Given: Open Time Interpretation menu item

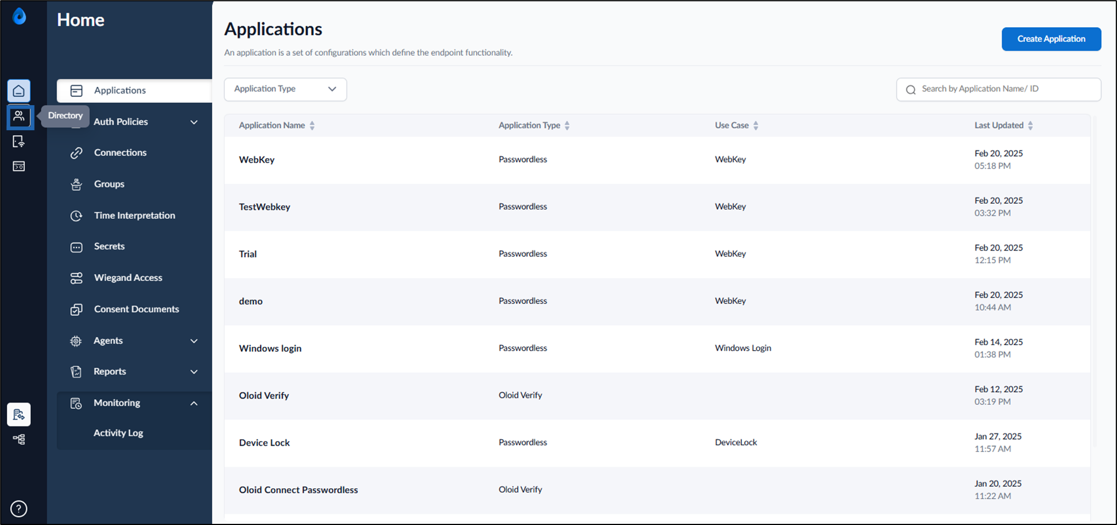Looking at the screenshot, I should point(134,215).
